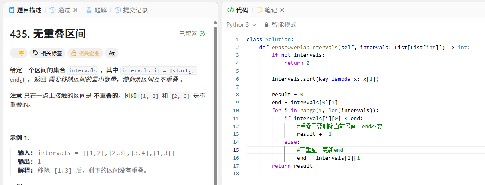Screen dimensions: 485x185
Task: Click the comment #不重叠，更新end
Action: pyautogui.click(x=320, y=150)
